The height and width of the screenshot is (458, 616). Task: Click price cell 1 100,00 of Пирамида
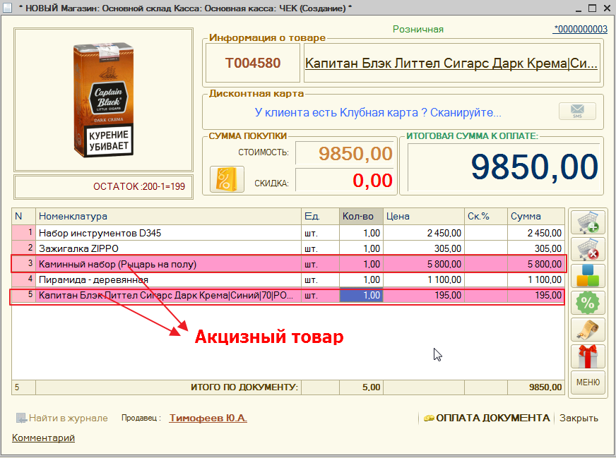[424, 280]
